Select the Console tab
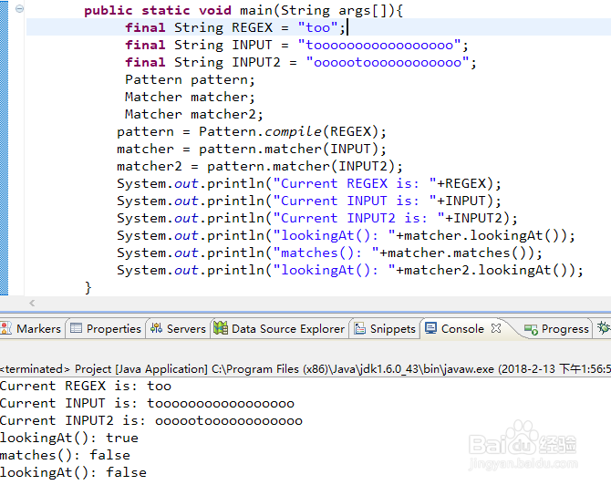Image resolution: width=611 pixels, height=485 pixels. pos(462,329)
